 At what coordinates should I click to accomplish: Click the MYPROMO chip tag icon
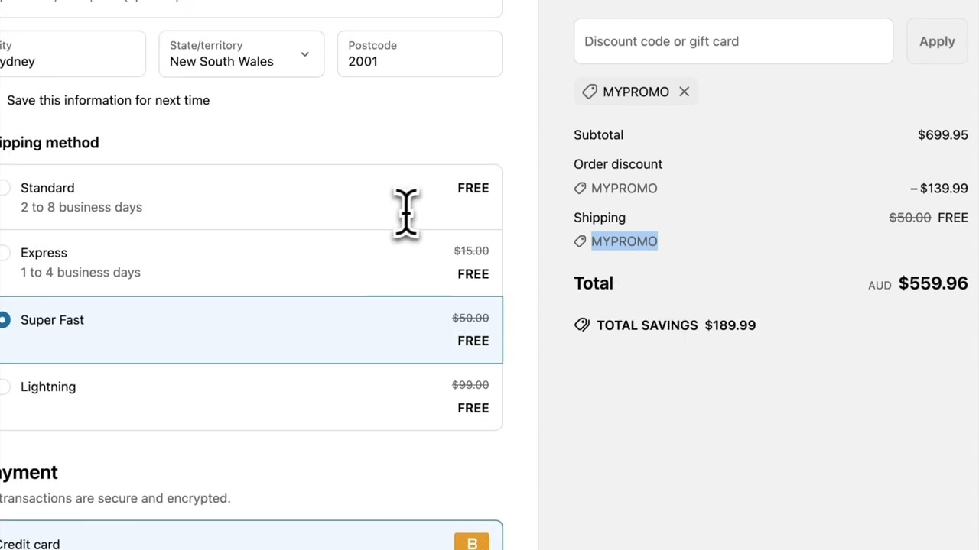tap(589, 92)
